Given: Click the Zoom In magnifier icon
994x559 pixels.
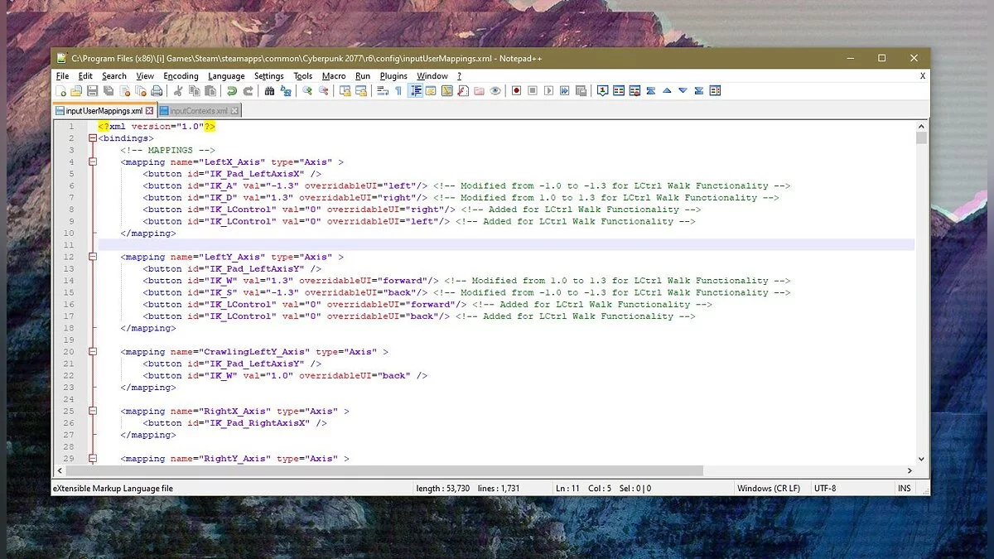Looking at the screenshot, I should [x=306, y=91].
